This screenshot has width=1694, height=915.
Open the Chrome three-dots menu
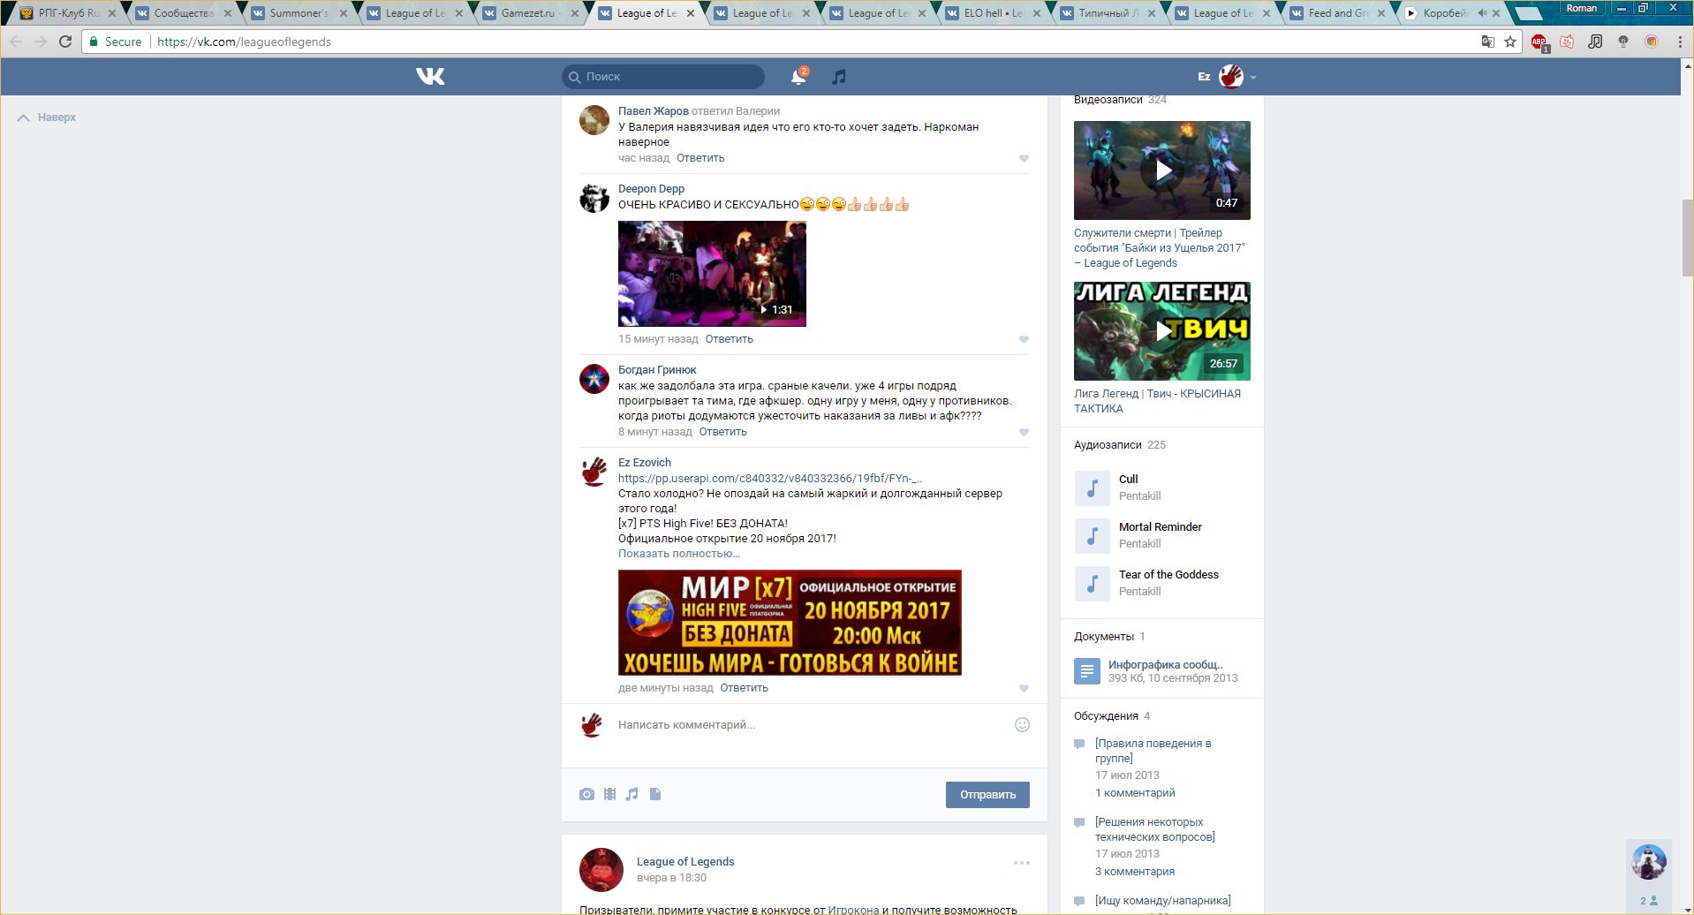(x=1680, y=42)
